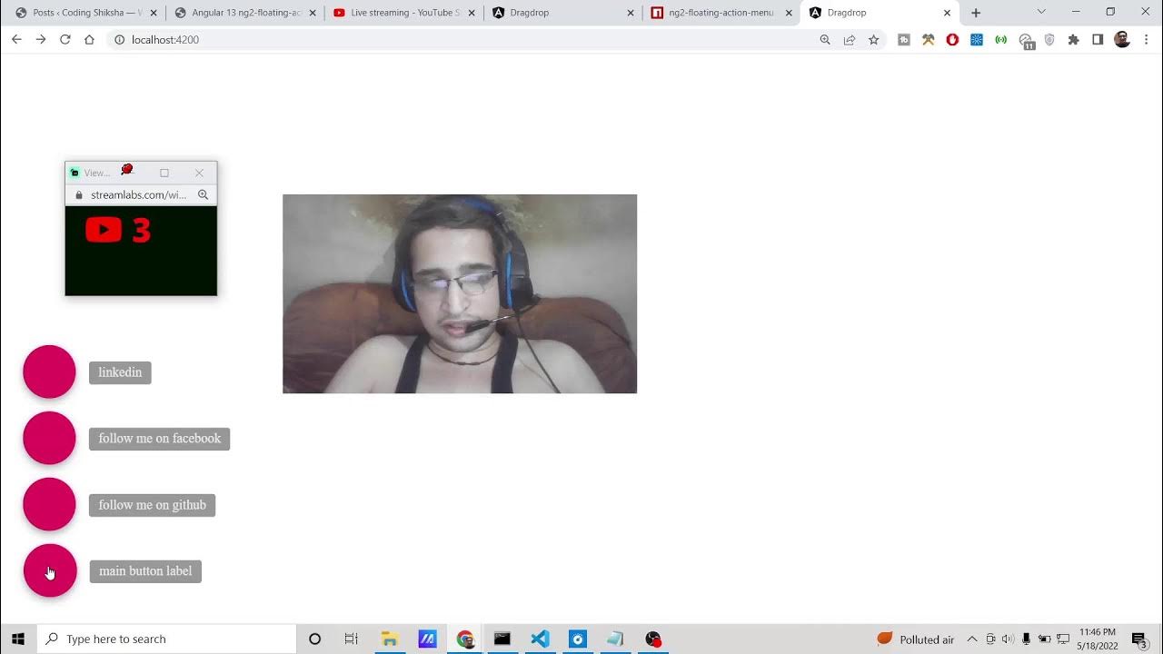The image size is (1163, 654).
Task: Open Chrome three-dot menu
Action: click(1146, 40)
